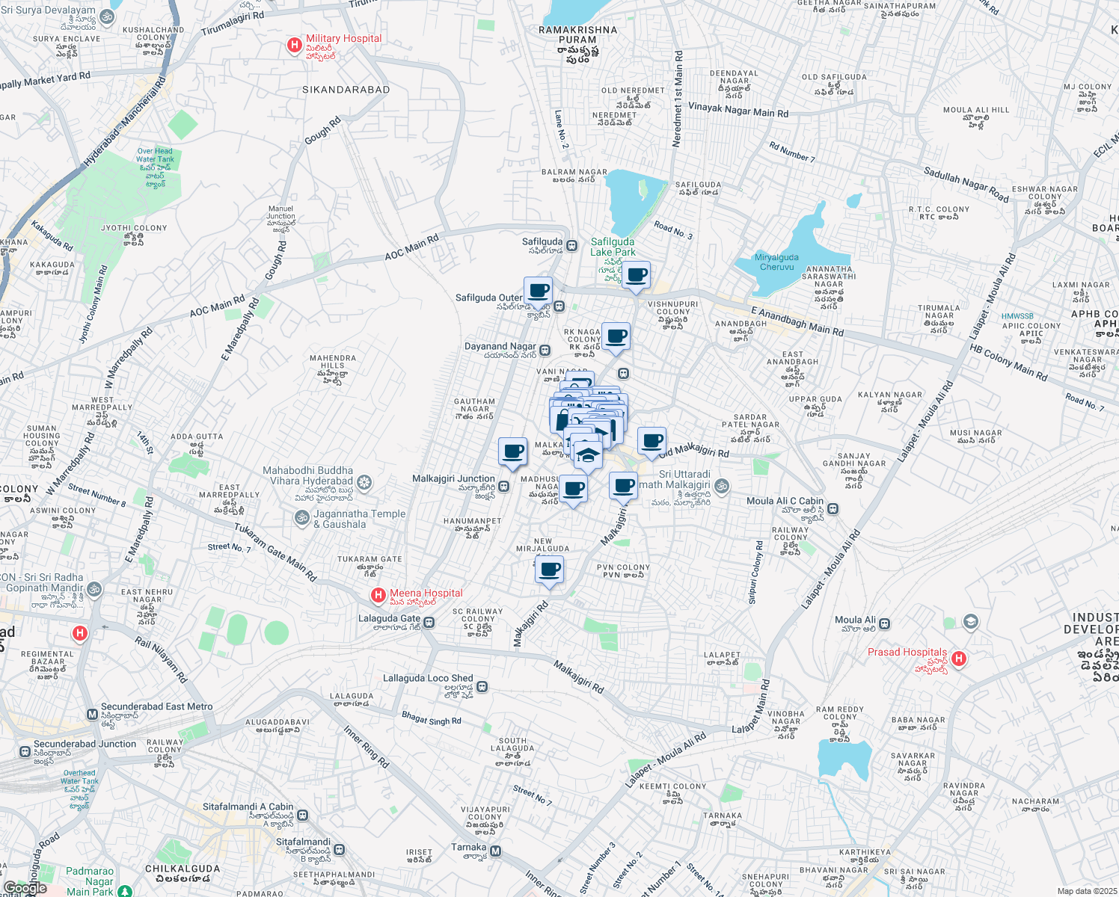Select the Lallaguda Loco Shed station icon
Image resolution: width=1119 pixels, height=897 pixels.
click(x=482, y=686)
